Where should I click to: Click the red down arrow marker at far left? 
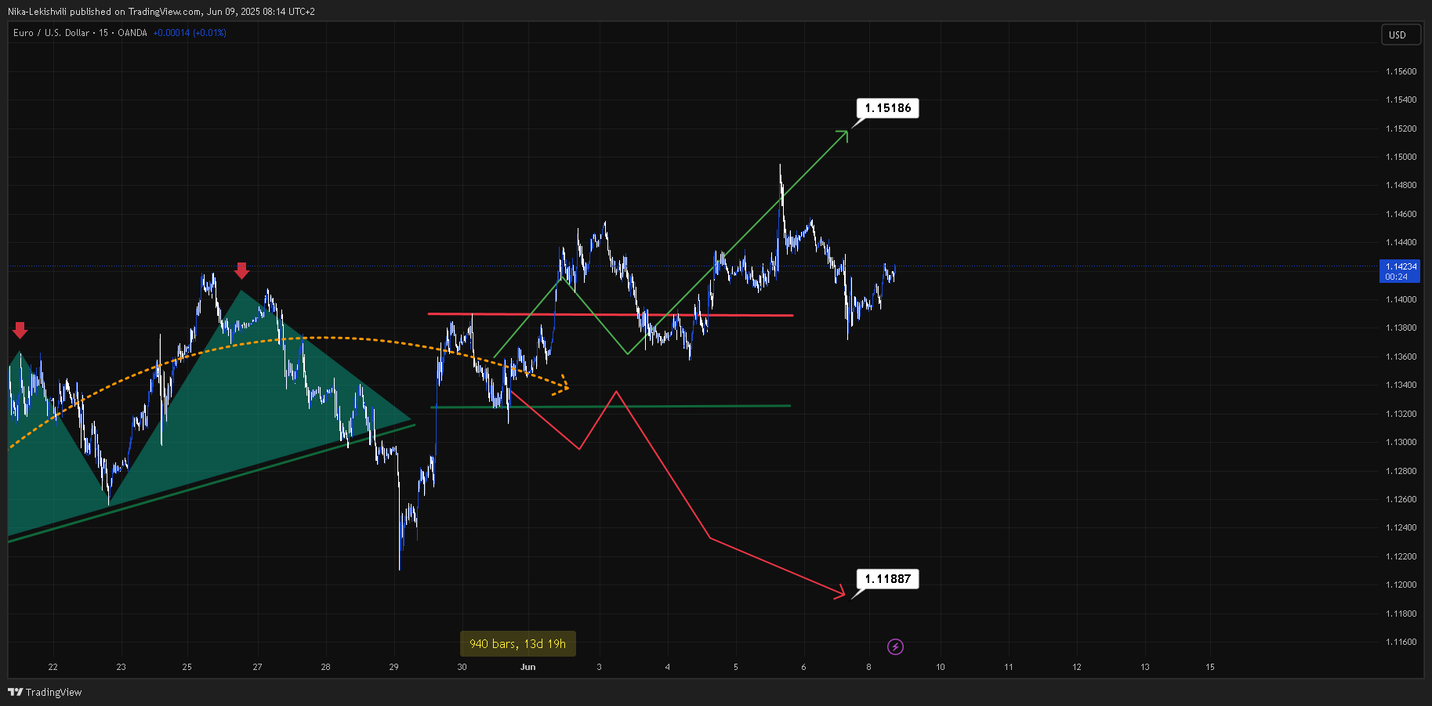click(x=20, y=330)
